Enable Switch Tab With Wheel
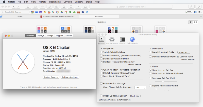Screen dimensions: 203x107 [x=101, y=52]
